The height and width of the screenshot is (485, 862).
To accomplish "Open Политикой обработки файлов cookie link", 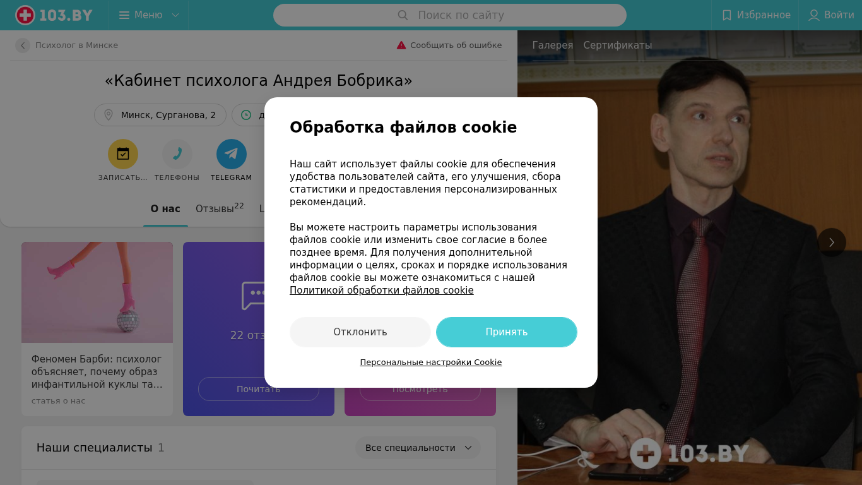I will point(382,290).
